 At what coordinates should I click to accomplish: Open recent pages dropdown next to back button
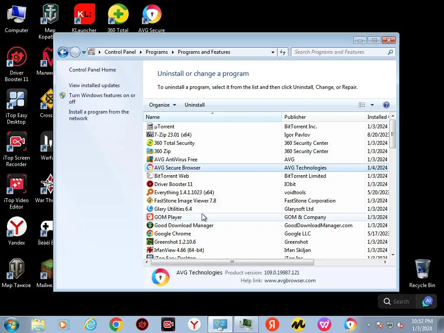pos(84,52)
